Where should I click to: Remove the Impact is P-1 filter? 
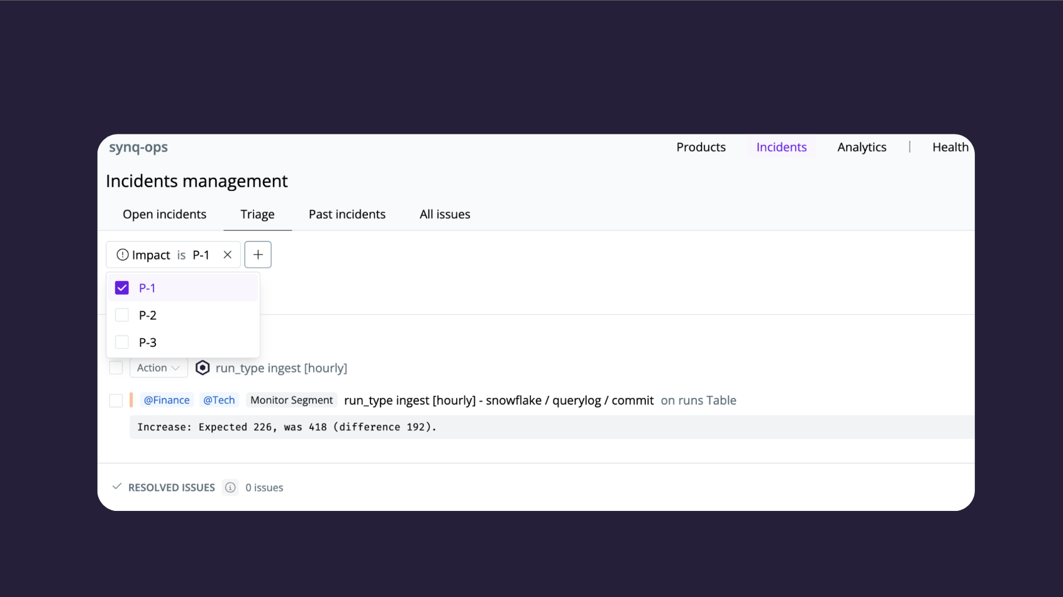click(227, 255)
